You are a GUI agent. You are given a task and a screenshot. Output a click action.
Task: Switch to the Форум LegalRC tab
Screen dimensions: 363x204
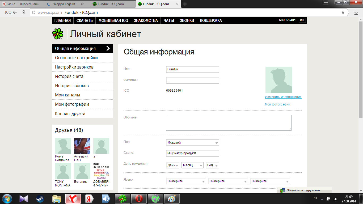tap(68, 4)
